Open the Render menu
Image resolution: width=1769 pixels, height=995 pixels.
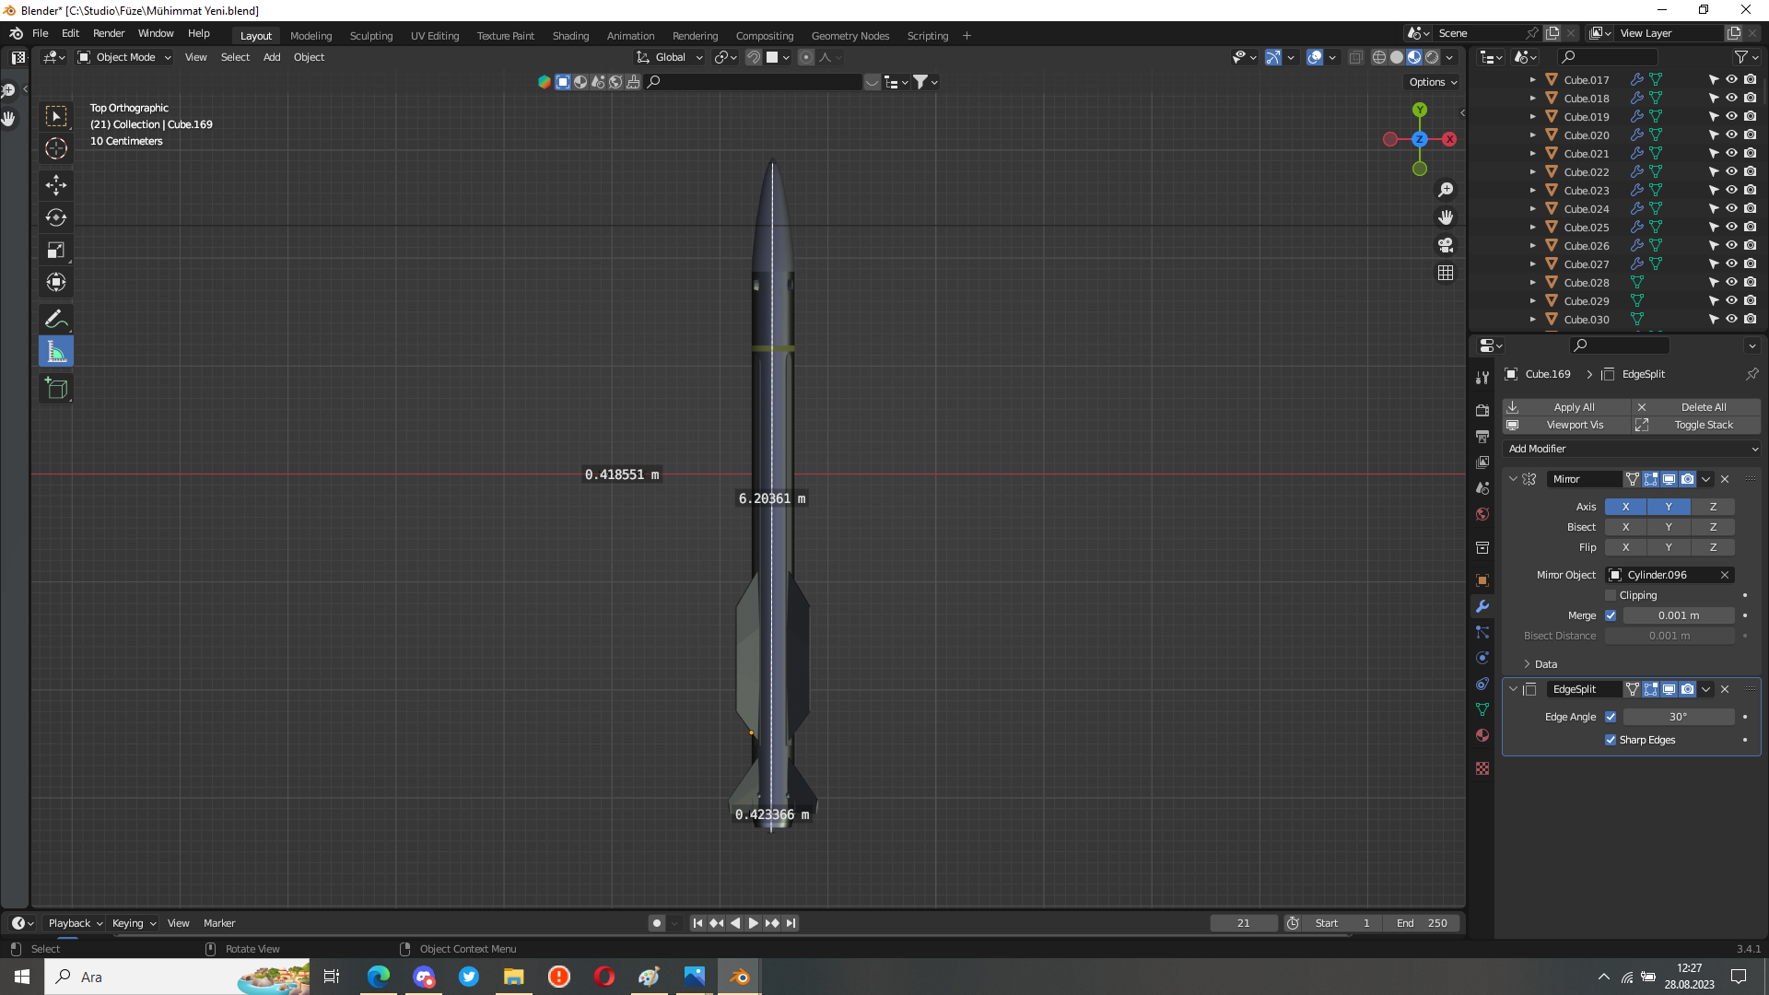109,33
